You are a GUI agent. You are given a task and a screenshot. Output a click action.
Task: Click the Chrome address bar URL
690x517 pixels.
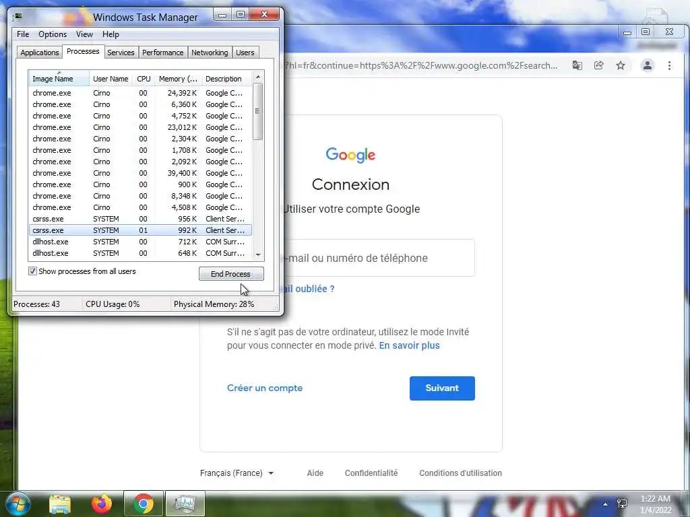421,65
